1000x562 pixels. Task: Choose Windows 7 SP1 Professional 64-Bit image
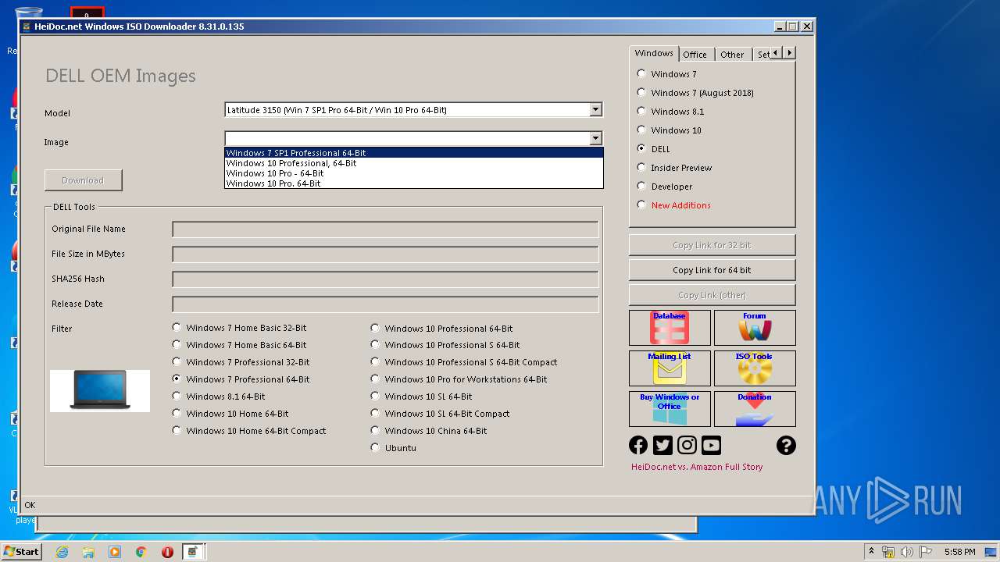[414, 153]
